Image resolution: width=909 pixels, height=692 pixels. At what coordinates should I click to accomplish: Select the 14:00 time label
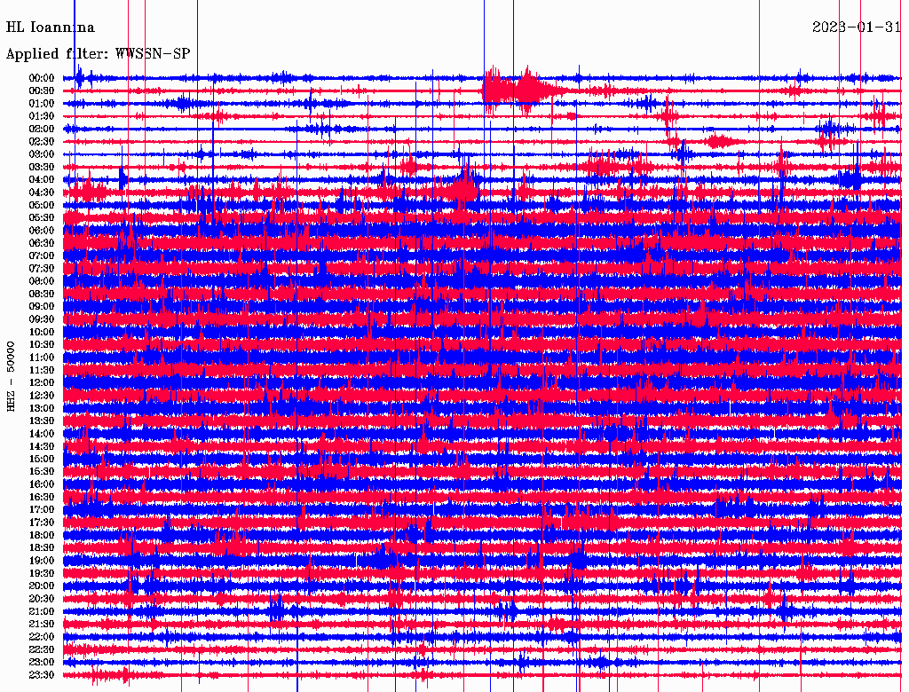click(42, 434)
